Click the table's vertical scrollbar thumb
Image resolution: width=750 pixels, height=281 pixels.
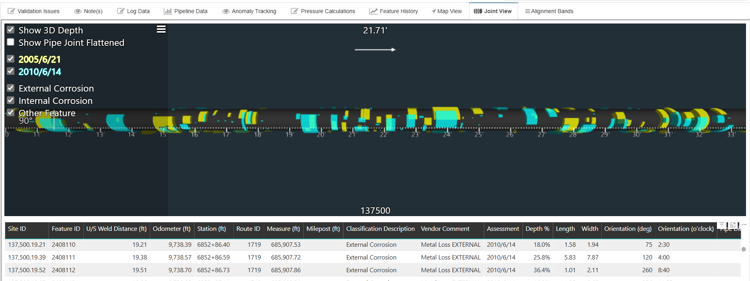click(x=743, y=250)
